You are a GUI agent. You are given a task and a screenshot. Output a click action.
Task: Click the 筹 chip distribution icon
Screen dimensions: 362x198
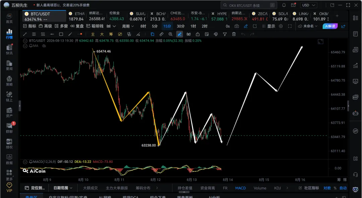111,34
